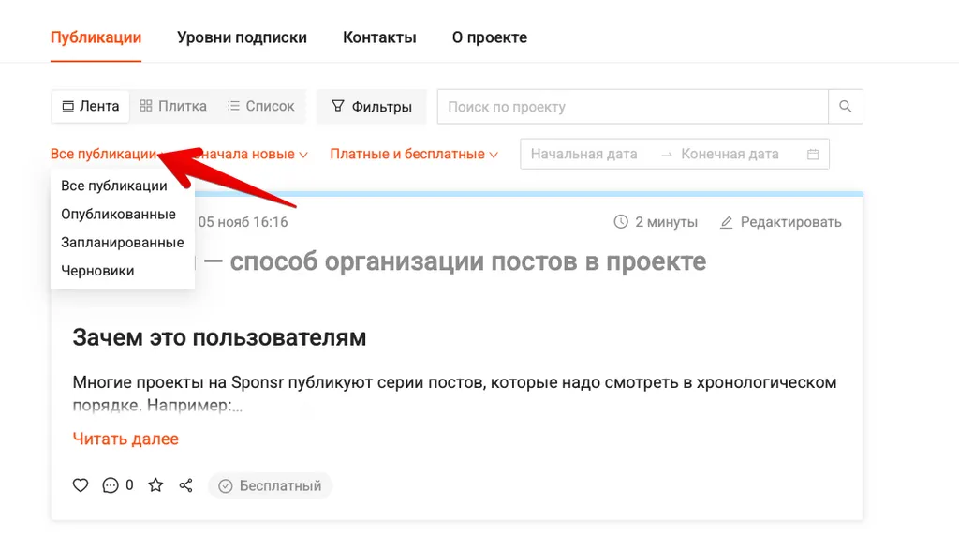Image resolution: width=959 pixels, height=536 pixels.
Task: Focus the Поиск по проекту search field
Action: [632, 107]
